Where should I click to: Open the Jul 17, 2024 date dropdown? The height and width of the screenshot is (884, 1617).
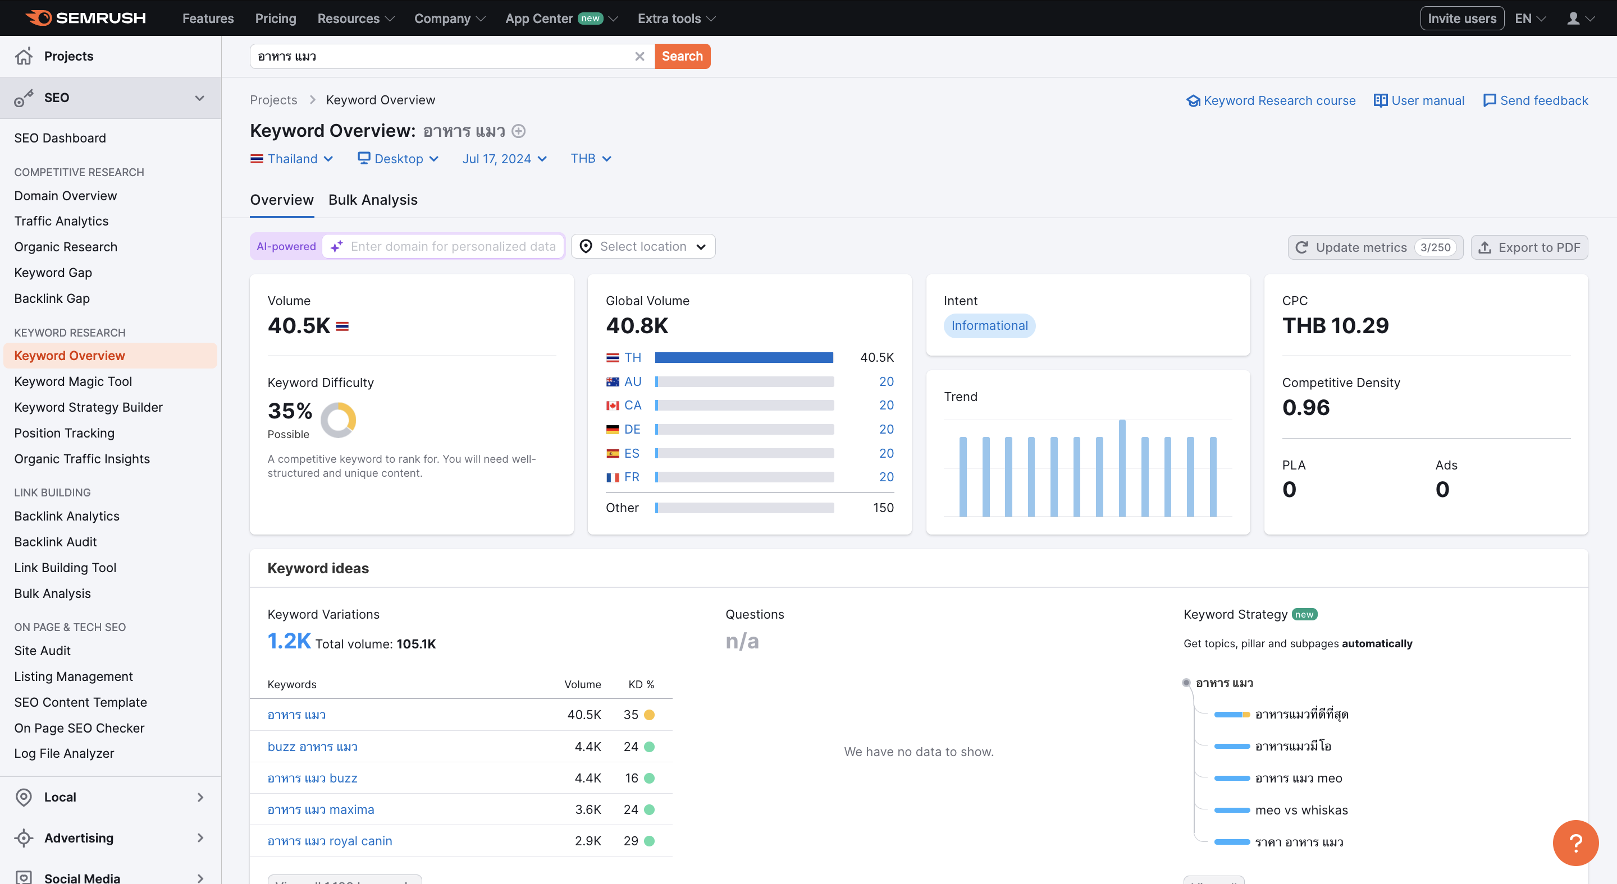(x=505, y=159)
